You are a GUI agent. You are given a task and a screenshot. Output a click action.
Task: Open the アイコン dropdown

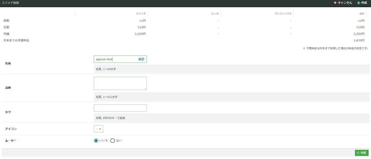98,129
